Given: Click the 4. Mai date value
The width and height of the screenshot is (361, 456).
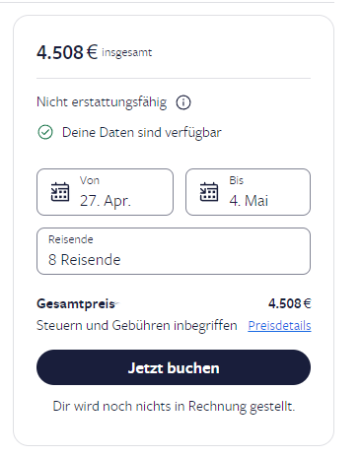Looking at the screenshot, I should (249, 201).
